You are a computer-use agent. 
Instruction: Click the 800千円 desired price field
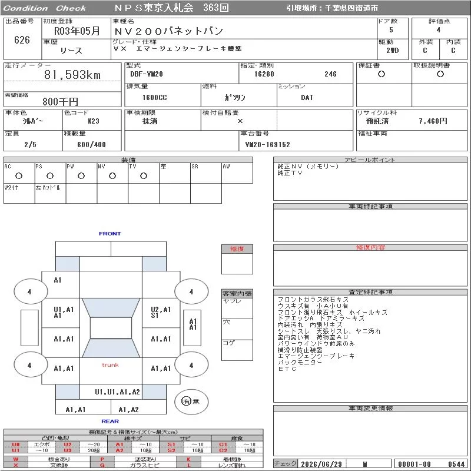(x=62, y=101)
